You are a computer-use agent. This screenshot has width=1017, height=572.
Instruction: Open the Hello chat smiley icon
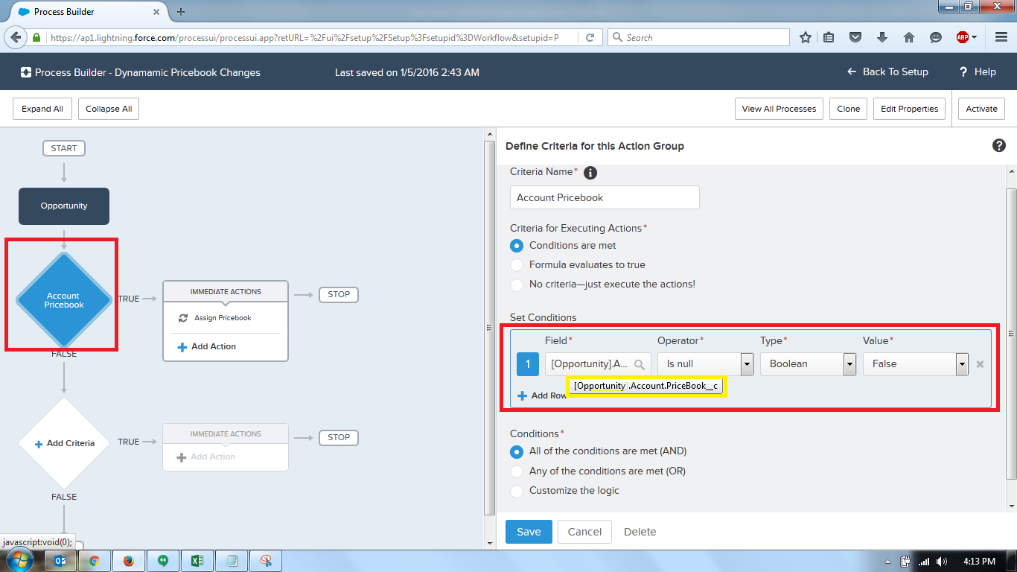[936, 37]
